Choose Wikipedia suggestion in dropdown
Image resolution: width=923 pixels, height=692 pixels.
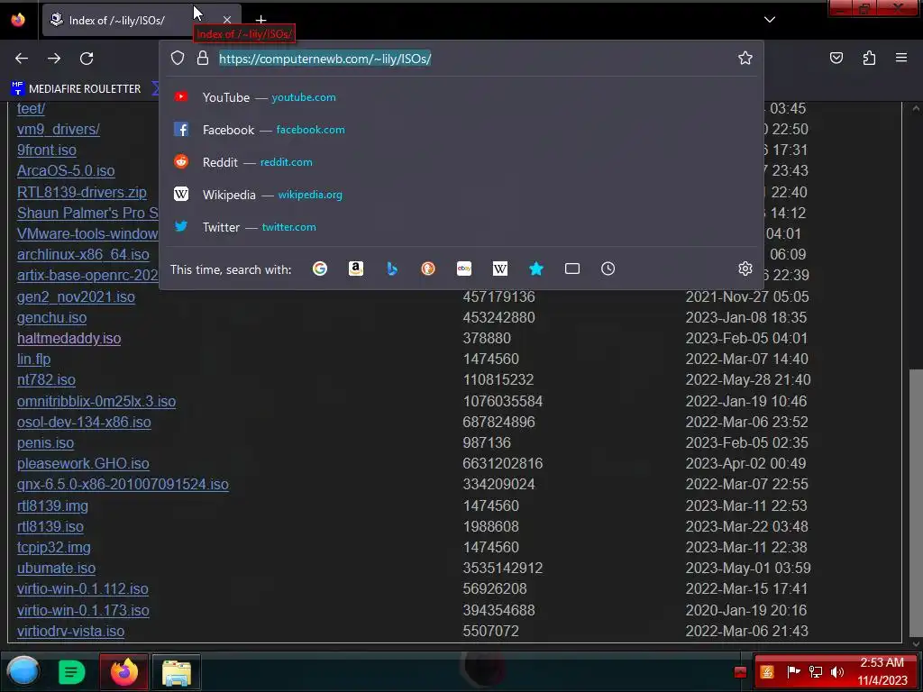coord(461,195)
